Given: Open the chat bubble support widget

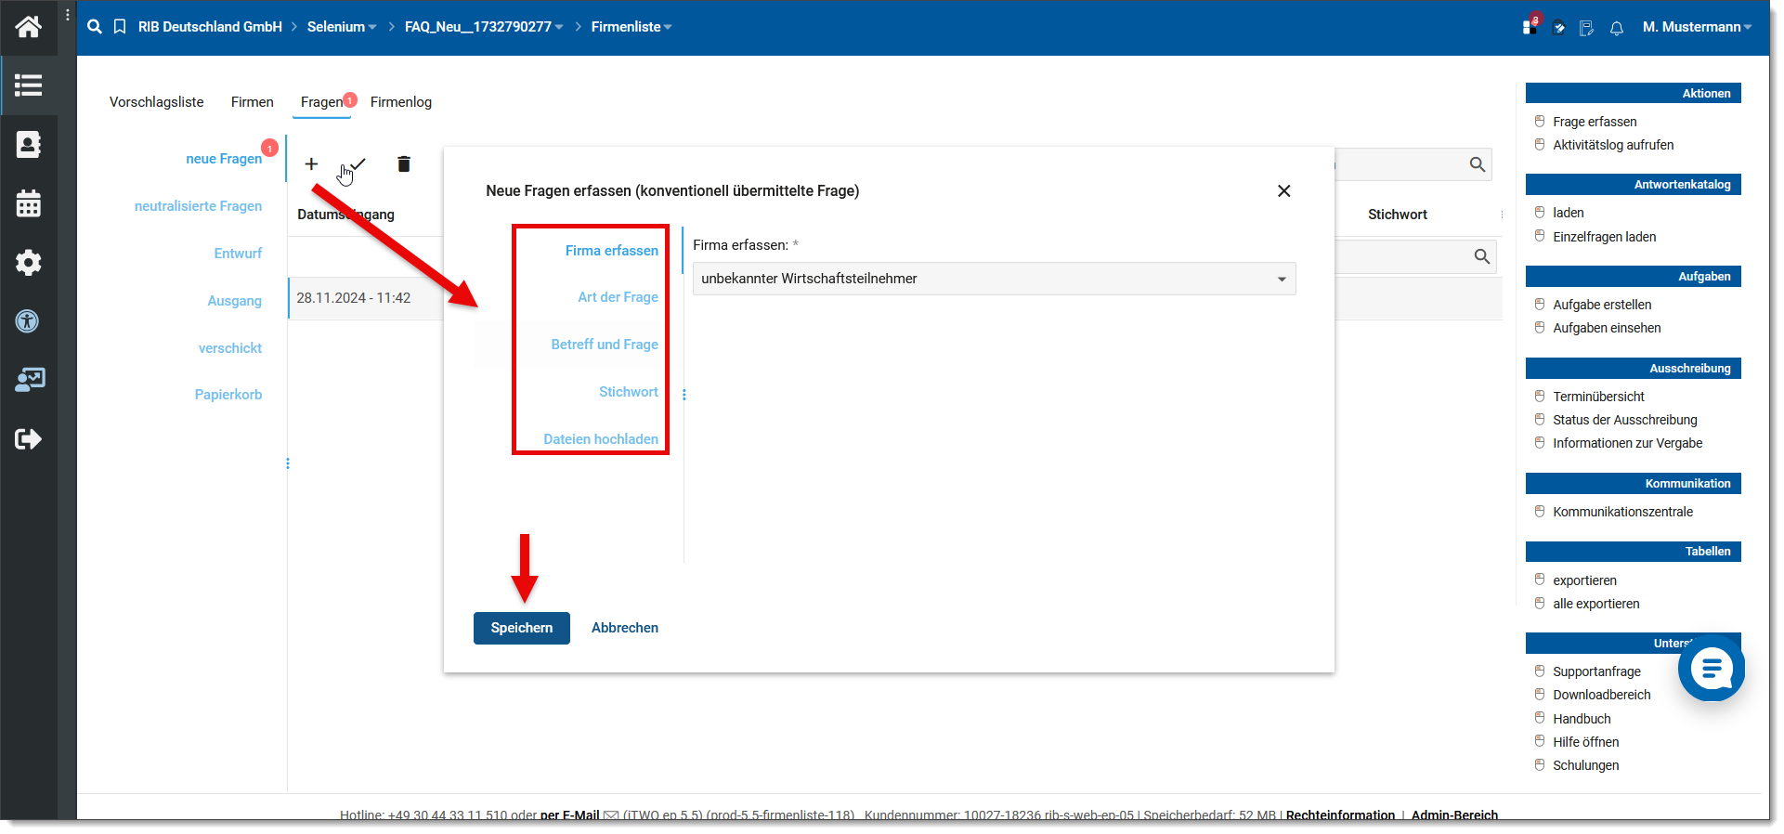Looking at the screenshot, I should pyautogui.click(x=1711, y=668).
